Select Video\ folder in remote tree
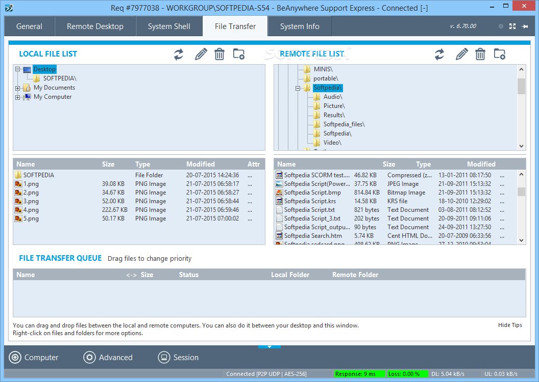539x382 pixels. pos(332,143)
